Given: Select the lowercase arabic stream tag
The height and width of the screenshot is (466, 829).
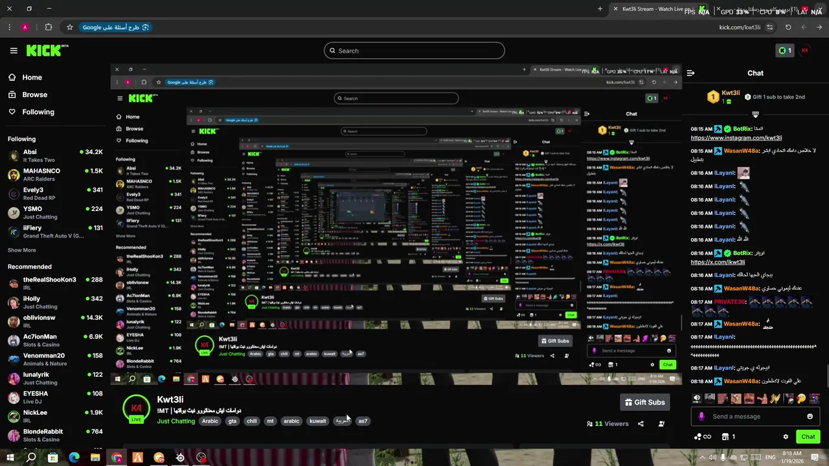Looking at the screenshot, I should (x=291, y=421).
